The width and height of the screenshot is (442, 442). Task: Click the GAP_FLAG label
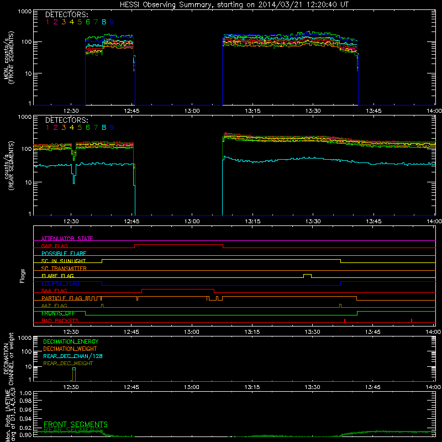point(54,246)
